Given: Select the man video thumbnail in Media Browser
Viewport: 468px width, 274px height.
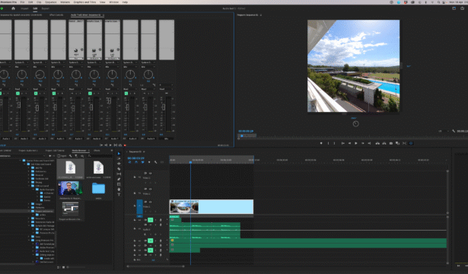Looking at the screenshot, I should pyautogui.click(x=71, y=188).
